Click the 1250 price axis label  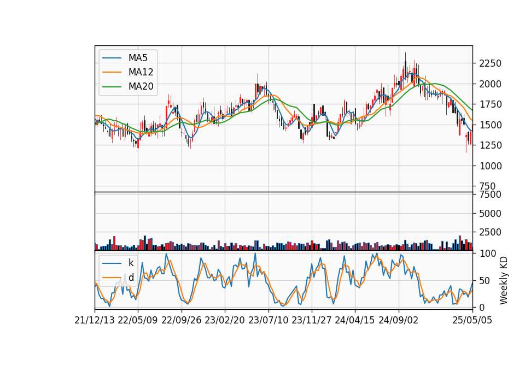click(490, 145)
